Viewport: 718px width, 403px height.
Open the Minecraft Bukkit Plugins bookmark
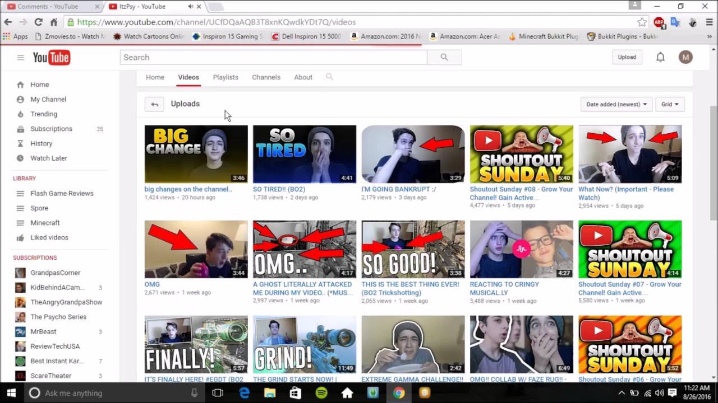click(x=543, y=36)
